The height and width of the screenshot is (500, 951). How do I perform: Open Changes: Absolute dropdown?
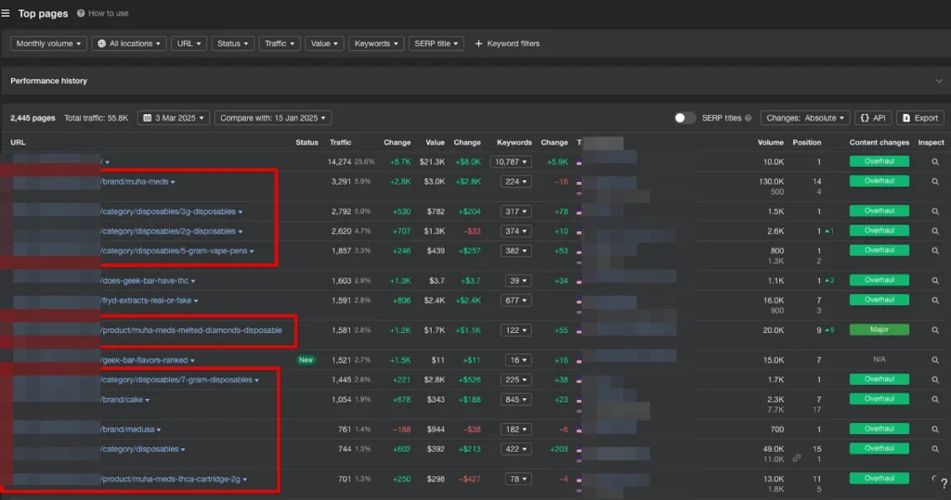(805, 118)
